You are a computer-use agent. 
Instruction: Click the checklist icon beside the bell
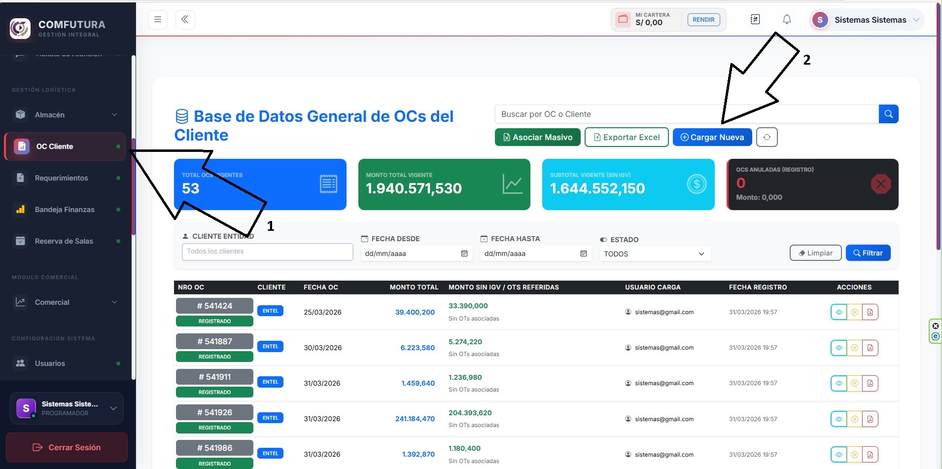click(755, 20)
